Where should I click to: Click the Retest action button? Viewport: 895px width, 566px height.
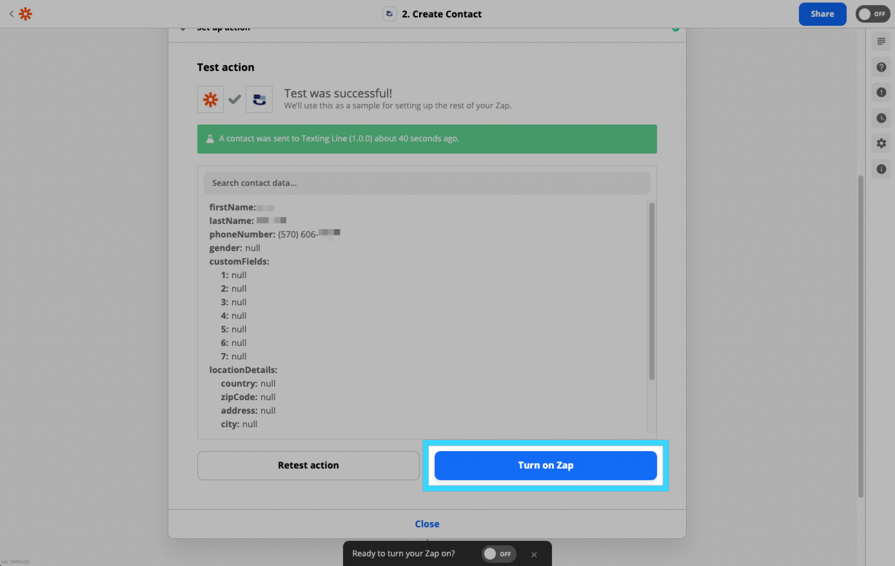(x=308, y=465)
